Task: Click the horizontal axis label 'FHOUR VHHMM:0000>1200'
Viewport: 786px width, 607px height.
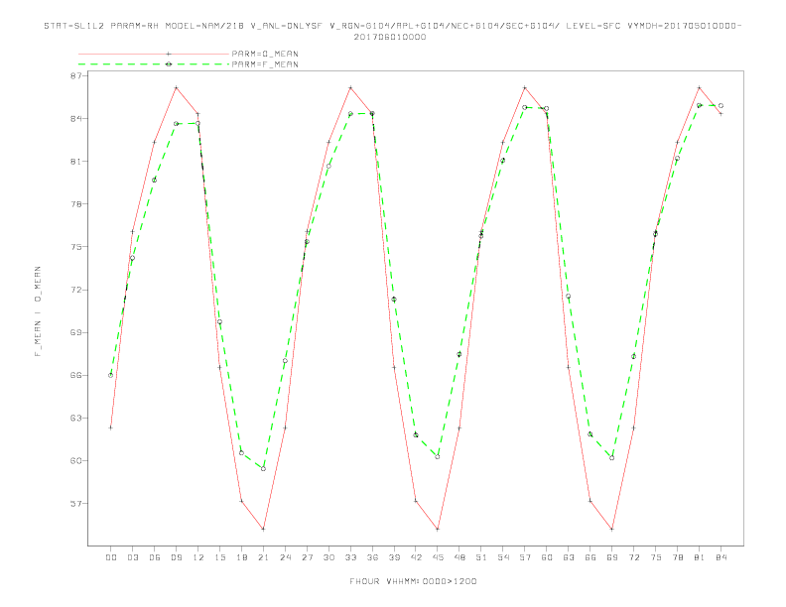Action: (x=413, y=581)
